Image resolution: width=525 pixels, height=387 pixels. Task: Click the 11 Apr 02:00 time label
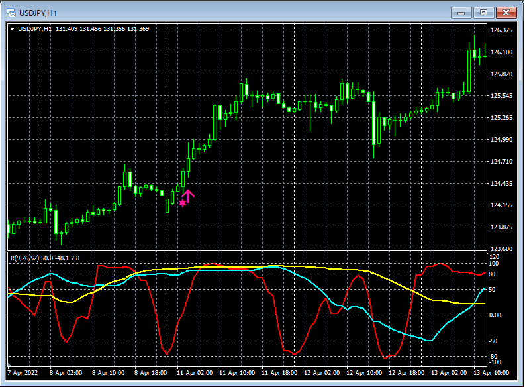click(x=195, y=373)
